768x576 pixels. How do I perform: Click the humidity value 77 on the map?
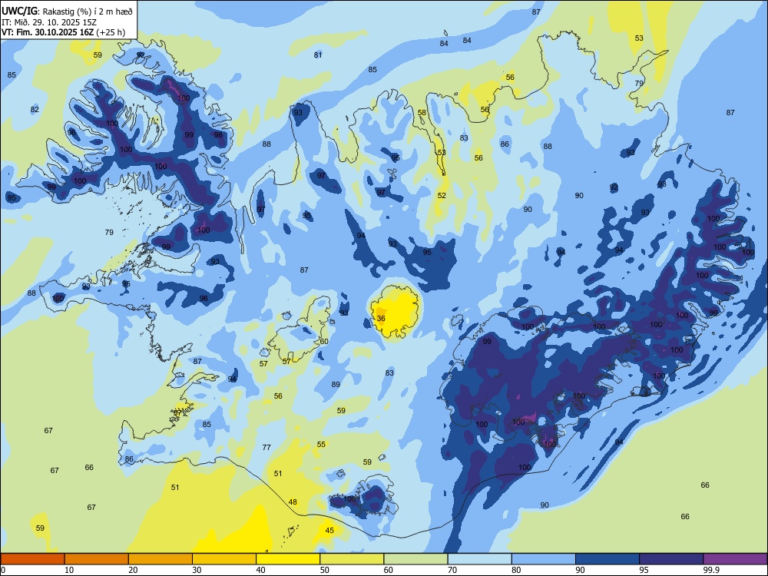coord(266,447)
